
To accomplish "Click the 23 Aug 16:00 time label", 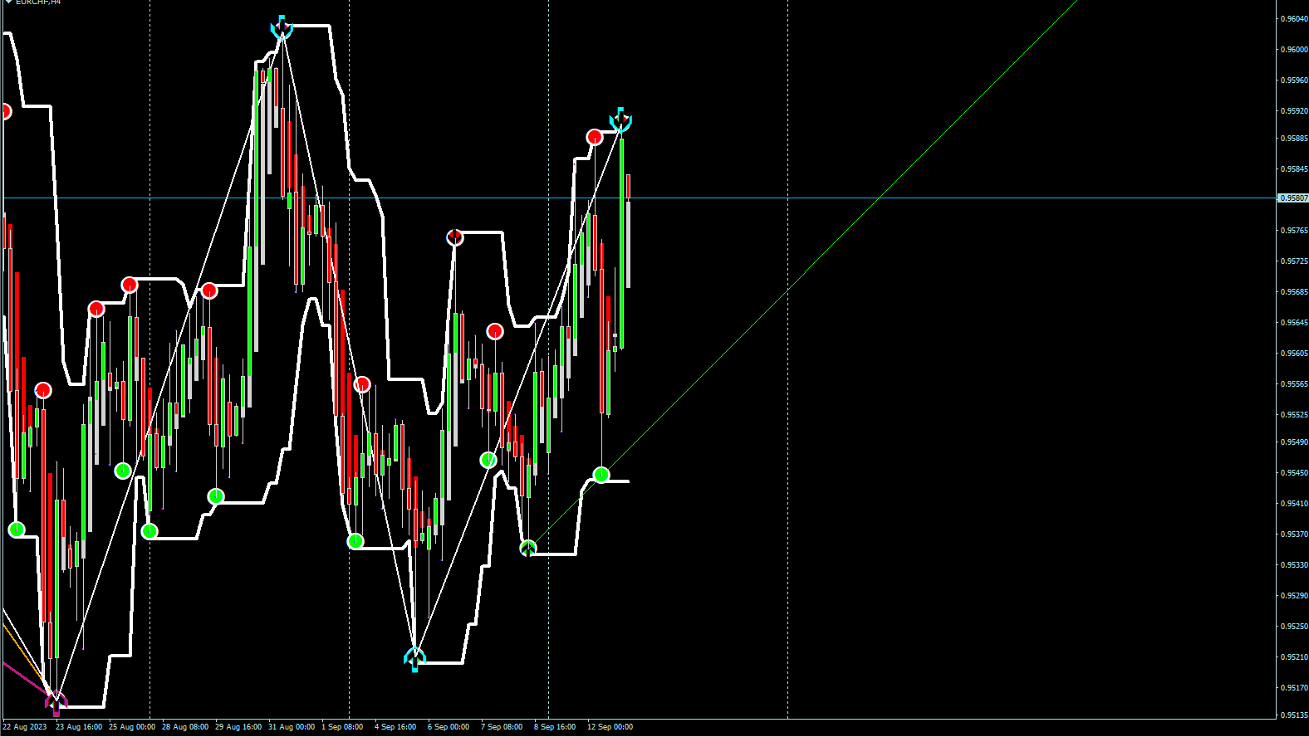I will click(x=79, y=727).
